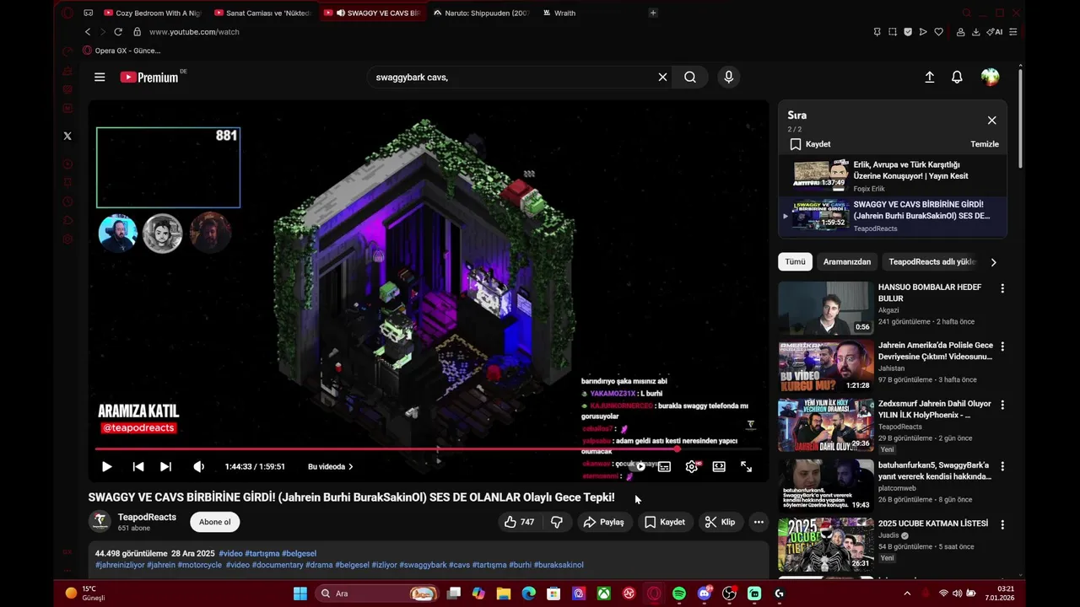1080x607 pixels.
Task: Skip to previous video in queue
Action: pos(138,466)
